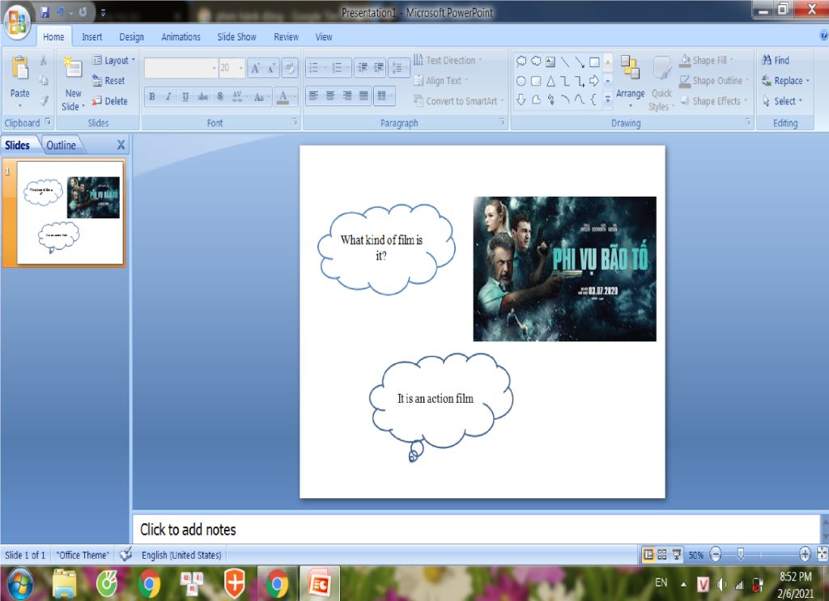
Task: Increase the font size with Grow Font
Action: click(255, 68)
